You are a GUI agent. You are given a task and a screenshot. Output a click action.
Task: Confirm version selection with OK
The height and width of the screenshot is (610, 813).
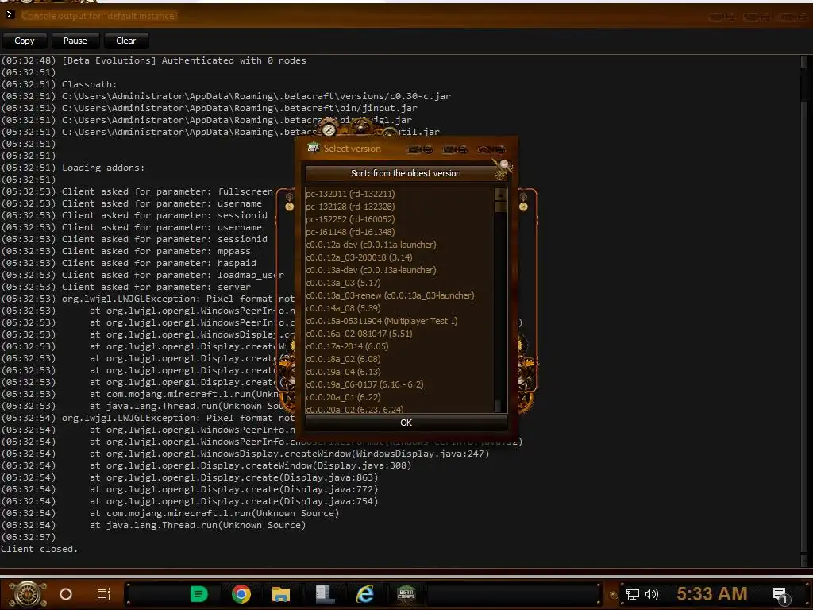point(406,423)
